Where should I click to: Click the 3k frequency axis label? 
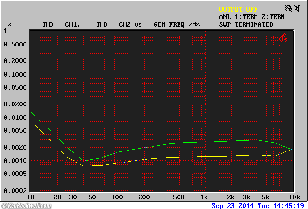point(246,197)
